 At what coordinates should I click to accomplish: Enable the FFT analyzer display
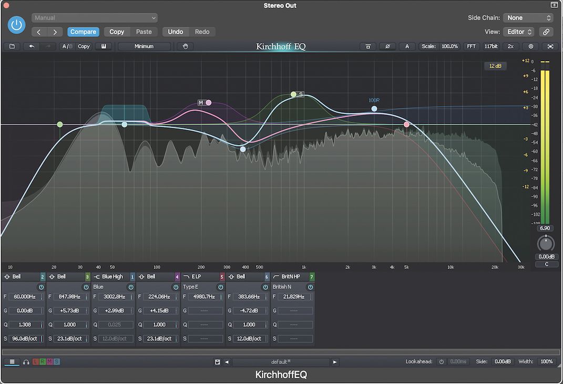[x=471, y=46]
